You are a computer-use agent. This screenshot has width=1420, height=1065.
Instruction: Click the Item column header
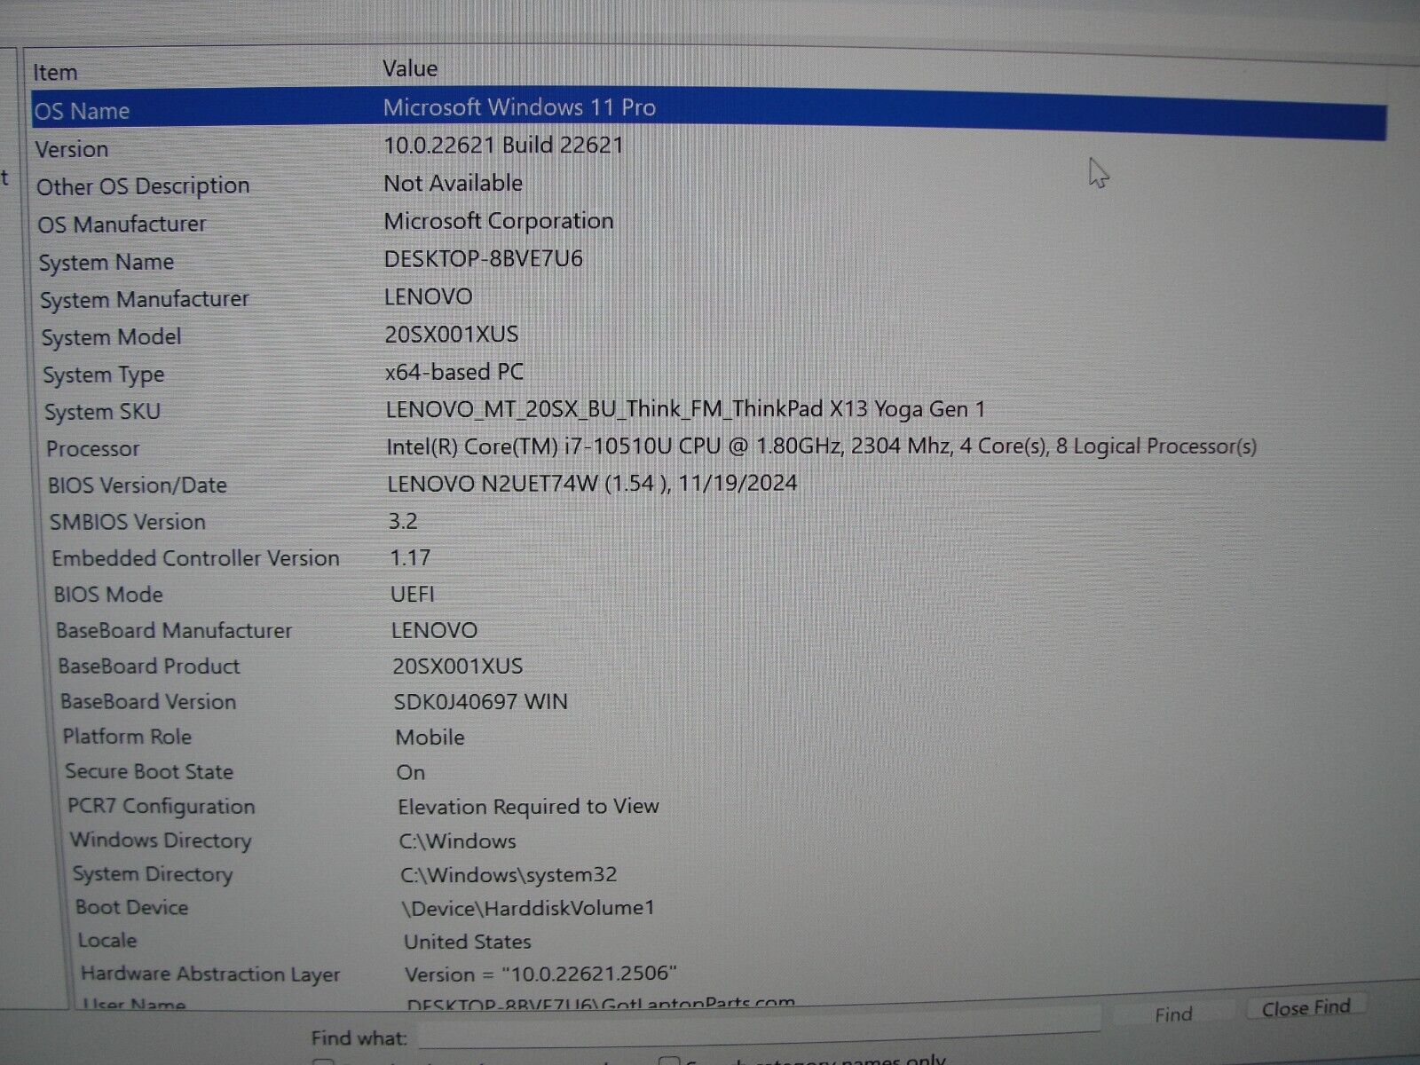pyautogui.click(x=55, y=73)
